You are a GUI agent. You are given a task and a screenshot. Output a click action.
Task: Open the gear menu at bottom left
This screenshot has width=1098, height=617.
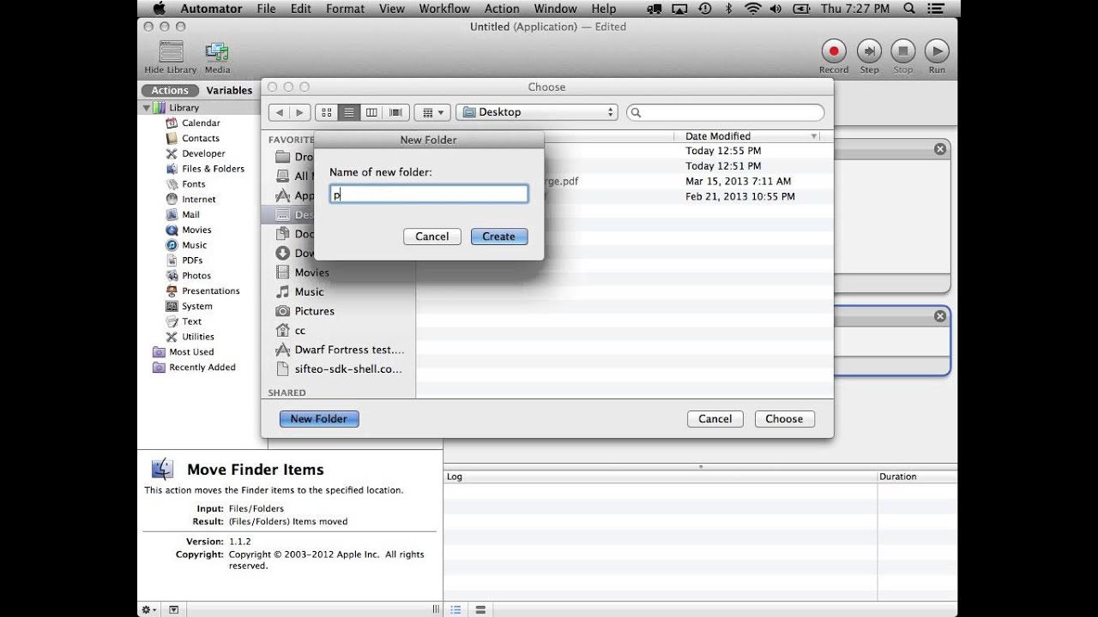coord(149,609)
